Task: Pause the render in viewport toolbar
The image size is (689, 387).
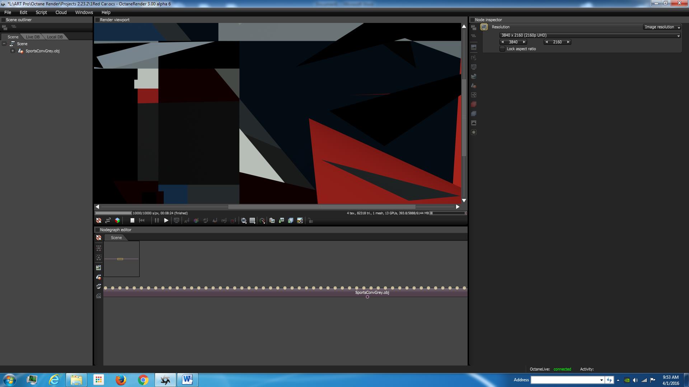Action: coord(156,220)
